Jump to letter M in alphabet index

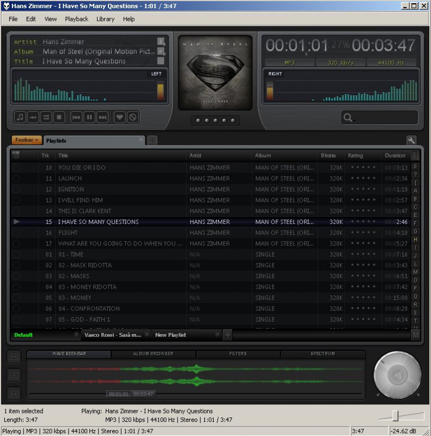[x=415, y=272]
